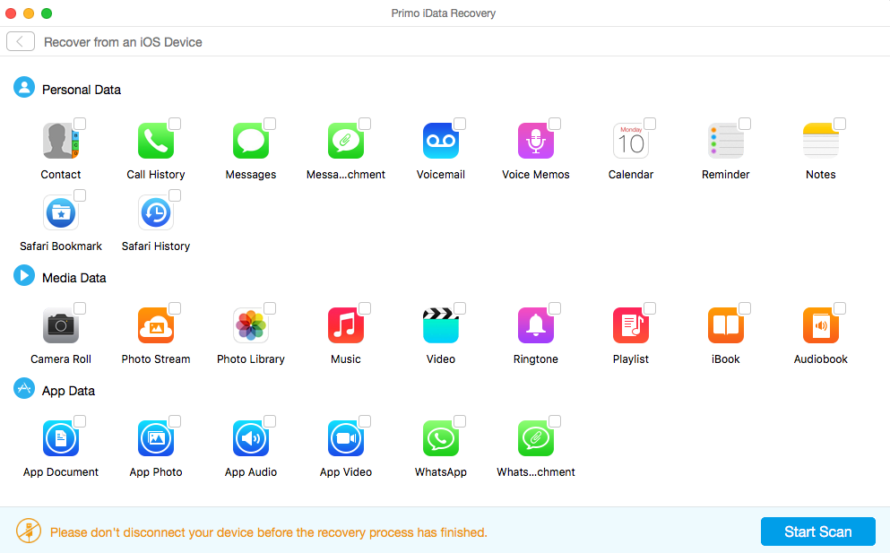Click the disconnect warning icon
Image resolution: width=890 pixels, height=553 pixels.
tap(29, 531)
